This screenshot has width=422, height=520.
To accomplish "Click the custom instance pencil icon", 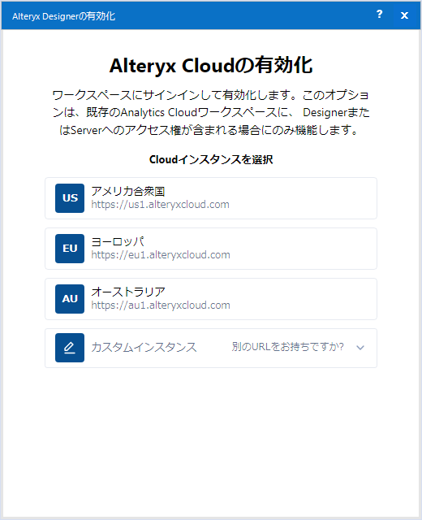I will [70, 348].
